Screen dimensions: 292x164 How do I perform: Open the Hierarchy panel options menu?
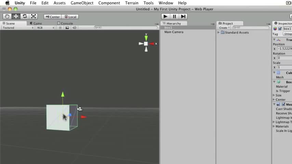tap(213, 24)
